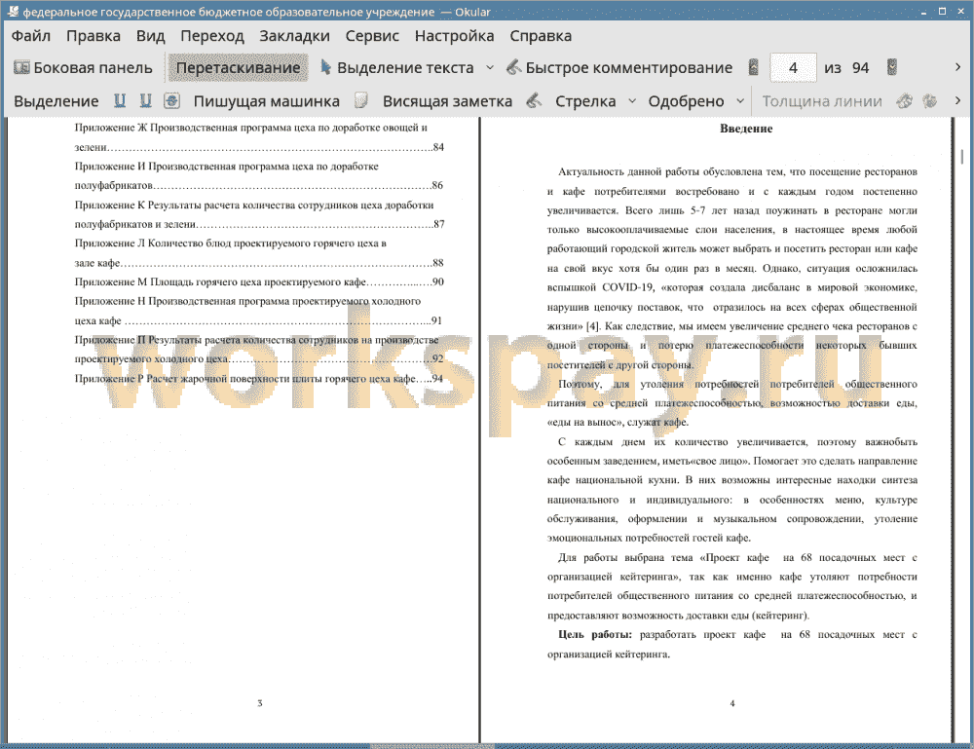
Task: Open the Сервис menu
Action: [372, 36]
